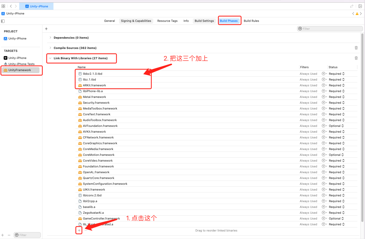The image size is (365, 239).
Task: Expand the Dependencies section
Action: (50, 38)
